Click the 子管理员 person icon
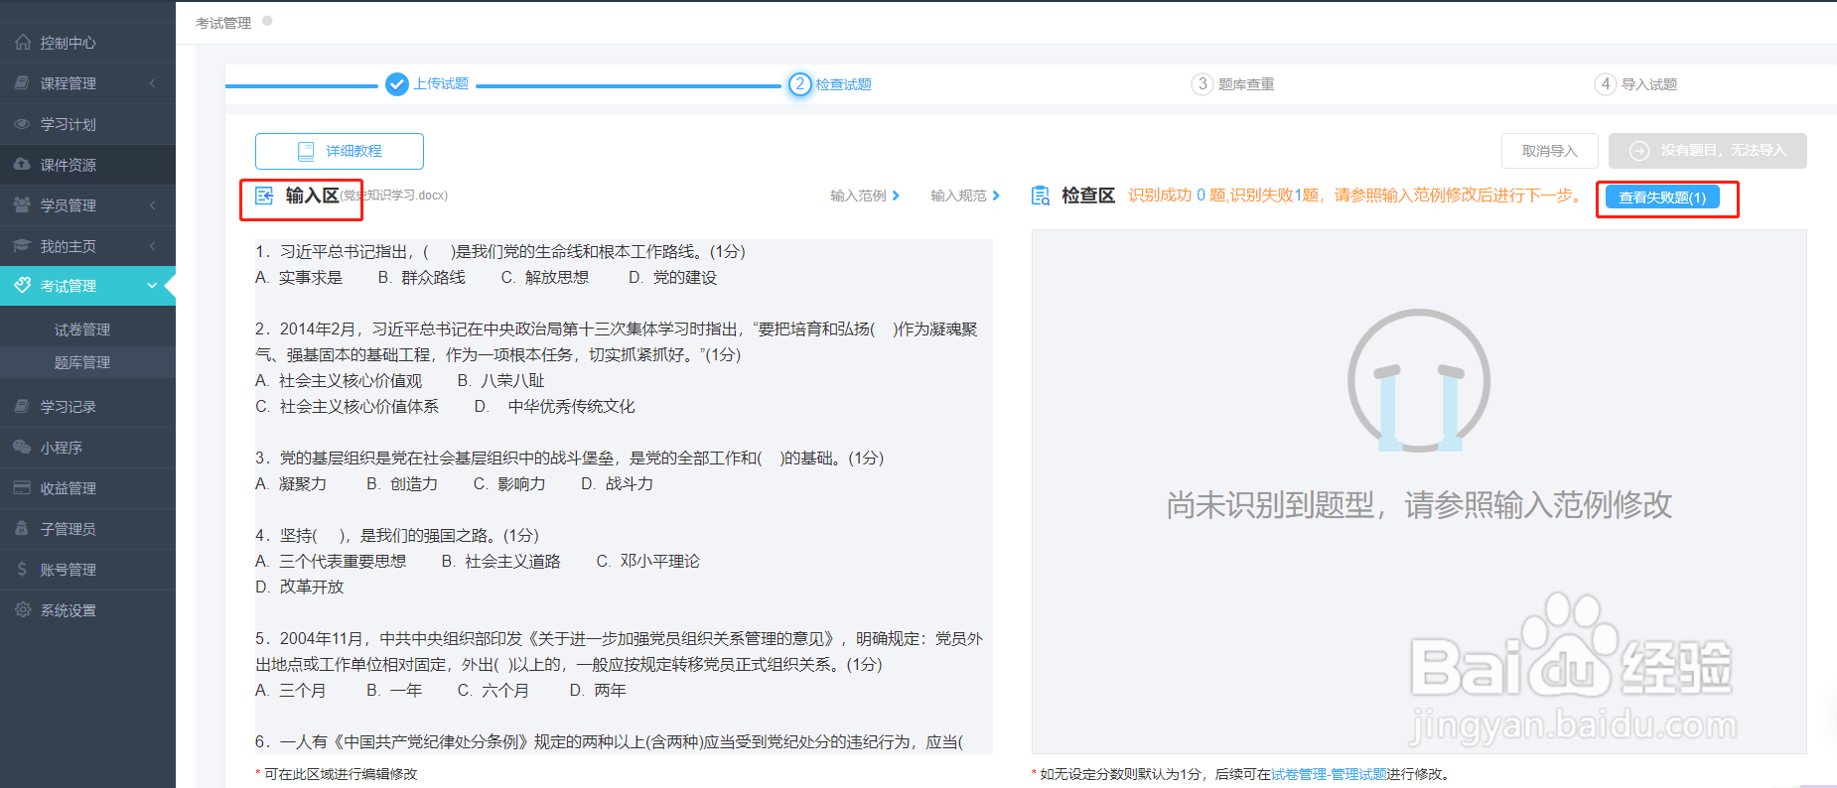 coord(23,529)
